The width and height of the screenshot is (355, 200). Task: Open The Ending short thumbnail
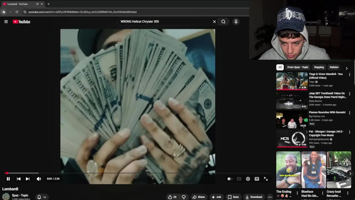tap(288, 170)
